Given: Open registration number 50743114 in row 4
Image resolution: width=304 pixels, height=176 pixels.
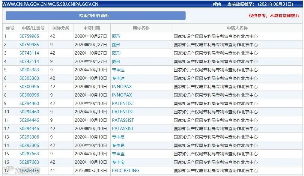Looking at the screenshot, I should pos(29,61).
